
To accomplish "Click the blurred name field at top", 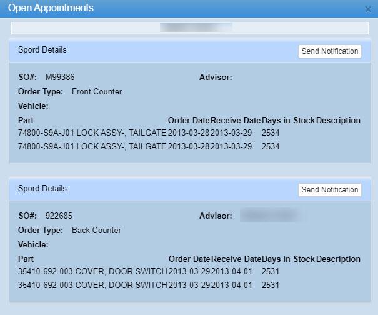I will coord(190,28).
